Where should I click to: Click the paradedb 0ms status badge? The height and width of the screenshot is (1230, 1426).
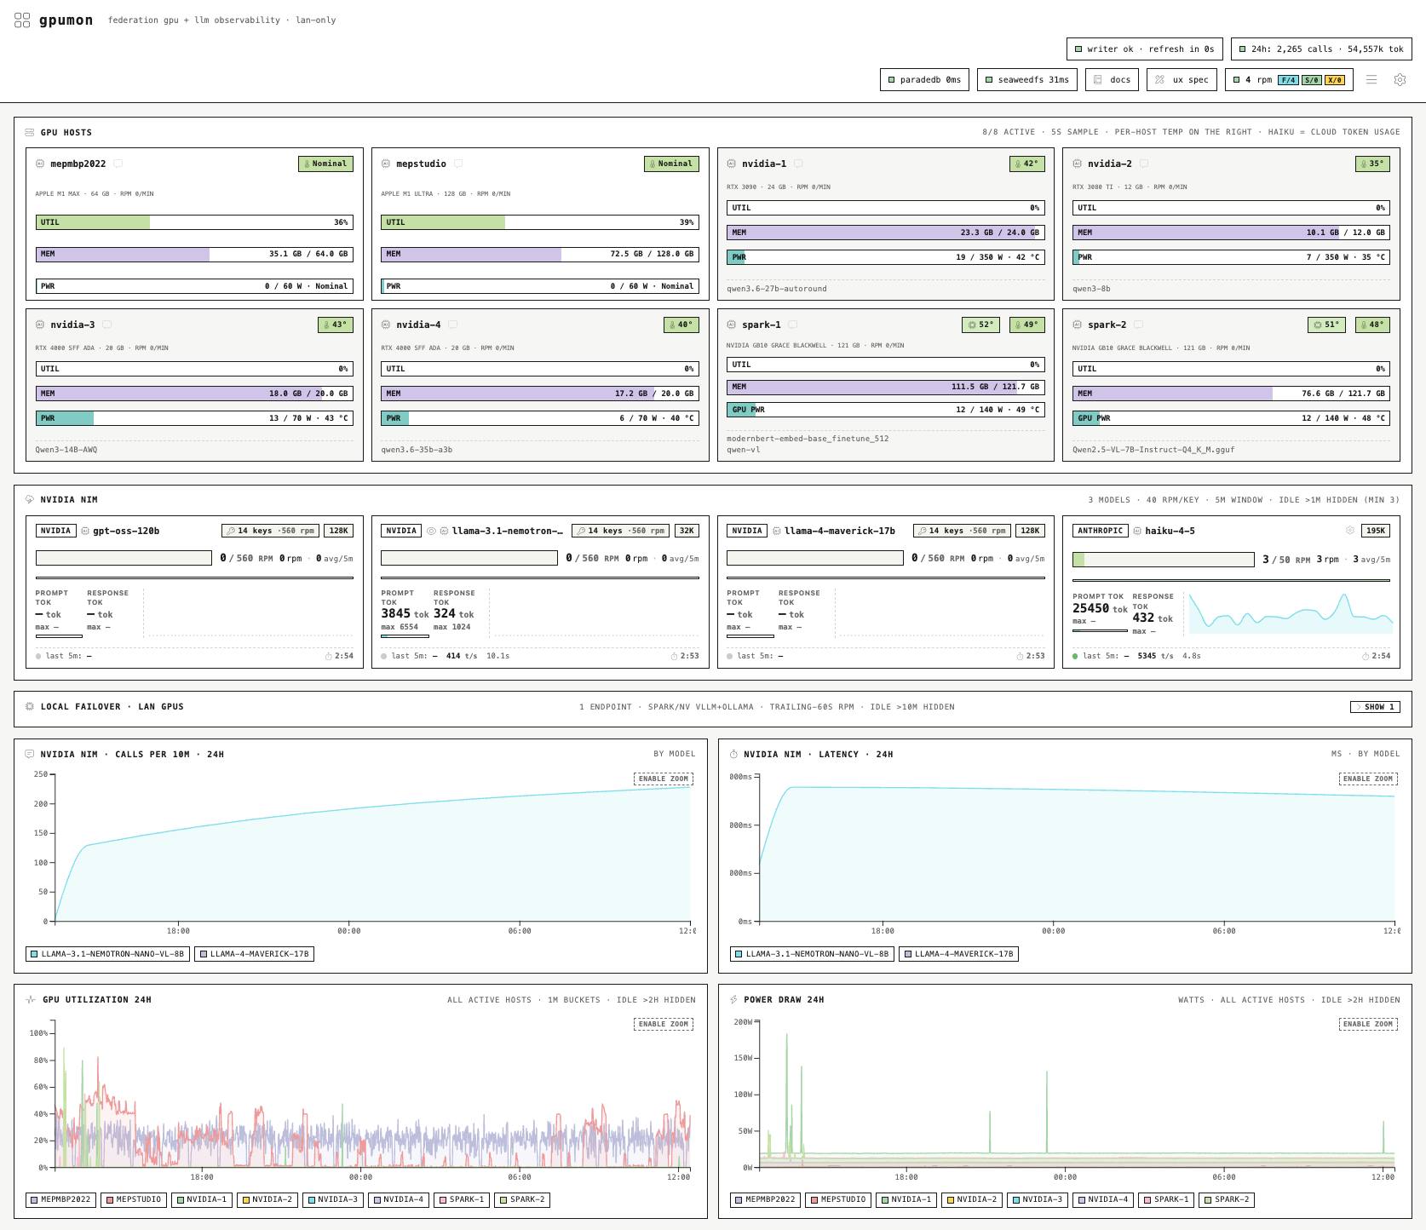pyautogui.click(x=923, y=80)
